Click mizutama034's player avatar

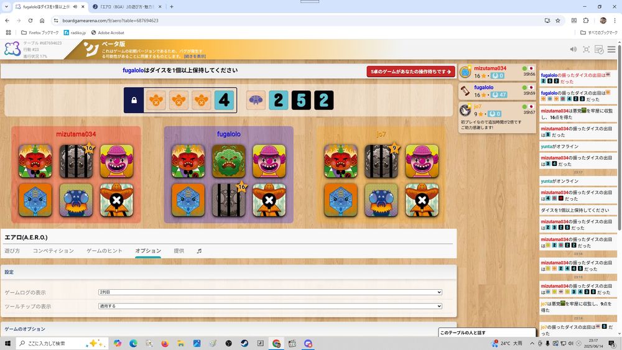[x=465, y=72]
